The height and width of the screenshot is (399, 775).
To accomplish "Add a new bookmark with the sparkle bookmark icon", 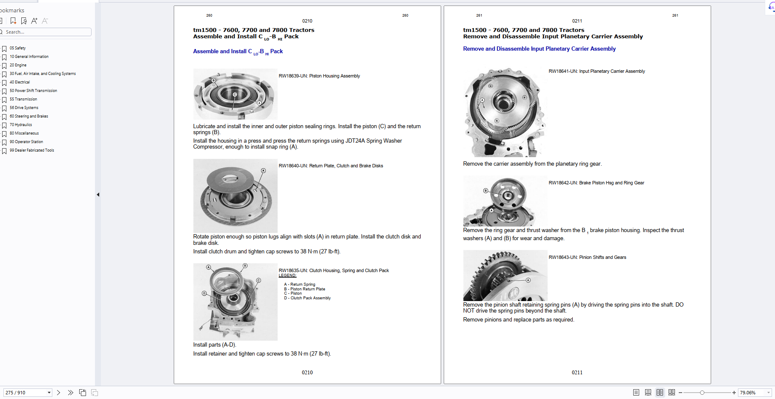I will 13,21.
